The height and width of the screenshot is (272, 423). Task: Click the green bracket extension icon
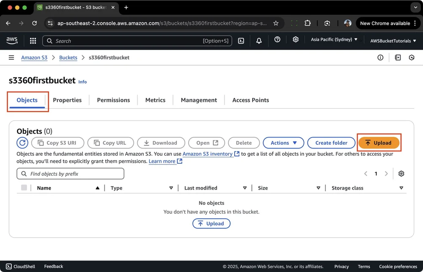[x=294, y=23]
